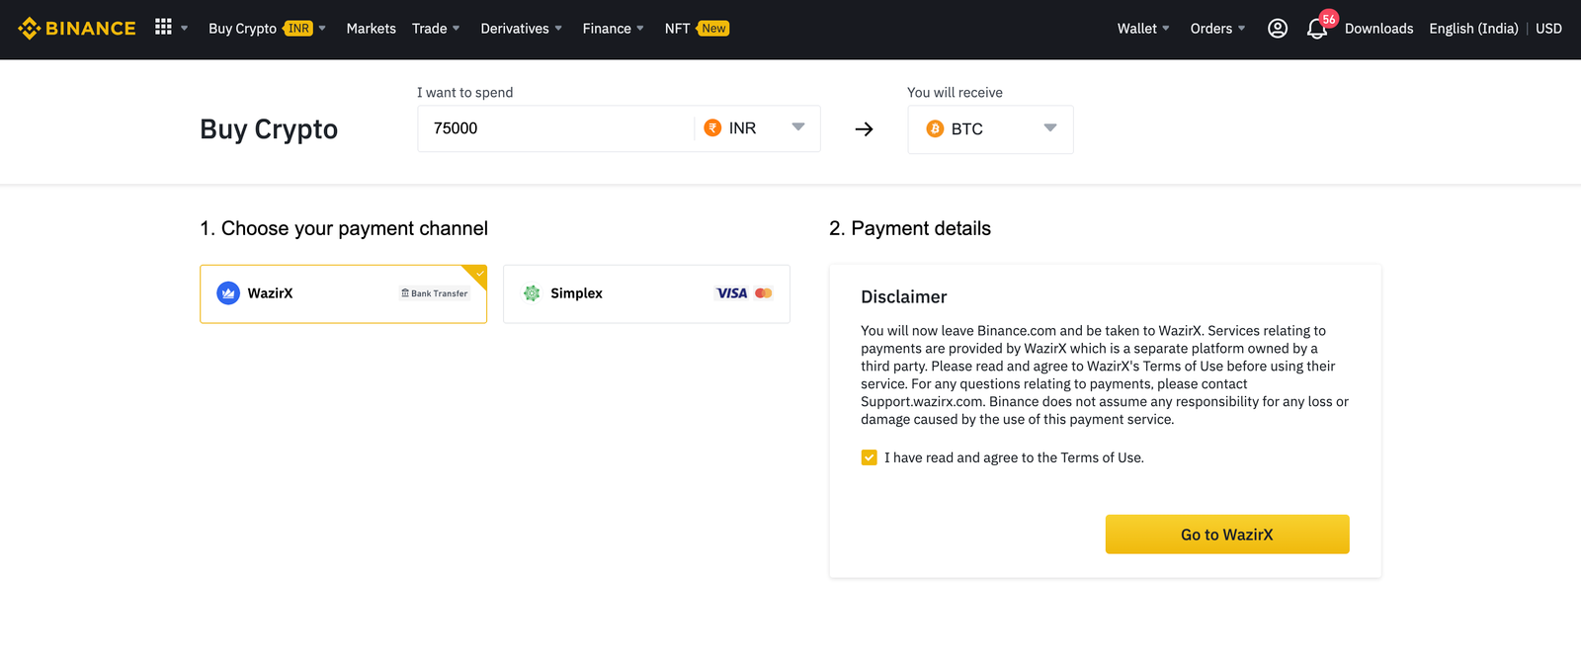This screenshot has width=1581, height=659.
Task: Open the Markets menu item
Action: 371,29
